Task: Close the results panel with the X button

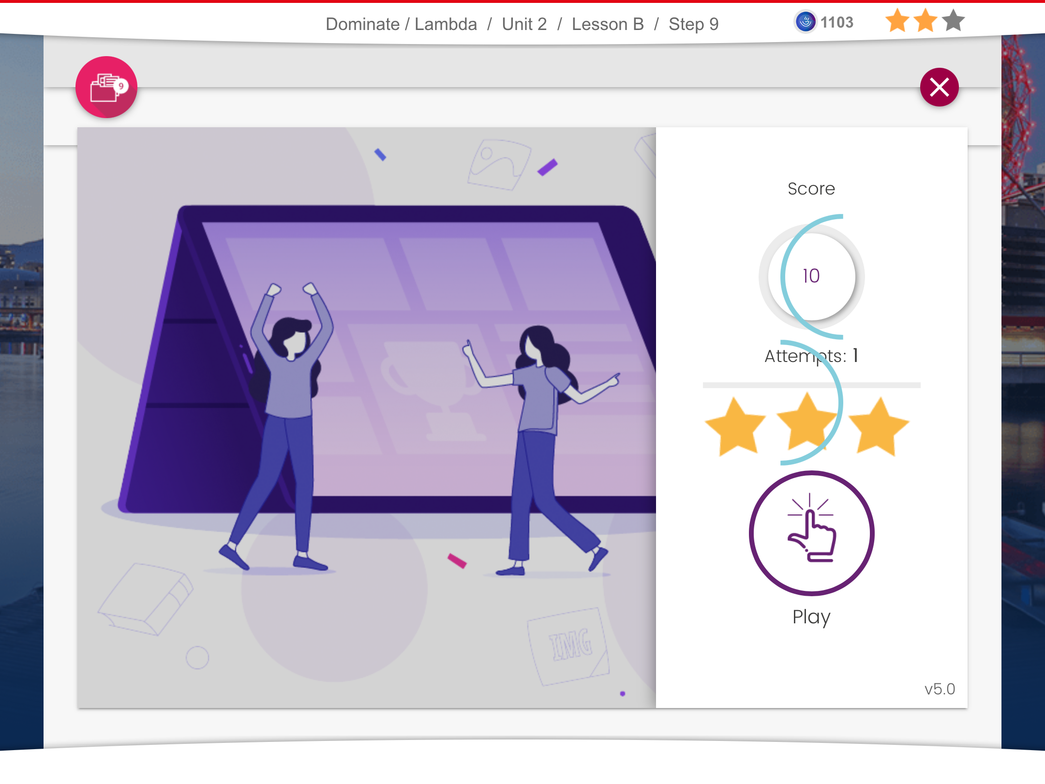Action: 939,87
